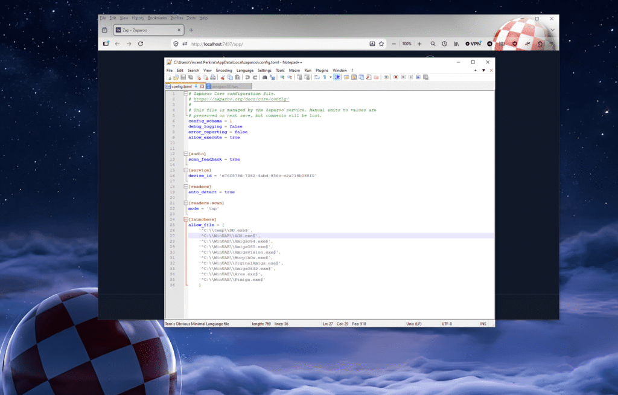Screen dimensions: 618x395
Task: Open the Plugins menu
Action: (x=322, y=70)
